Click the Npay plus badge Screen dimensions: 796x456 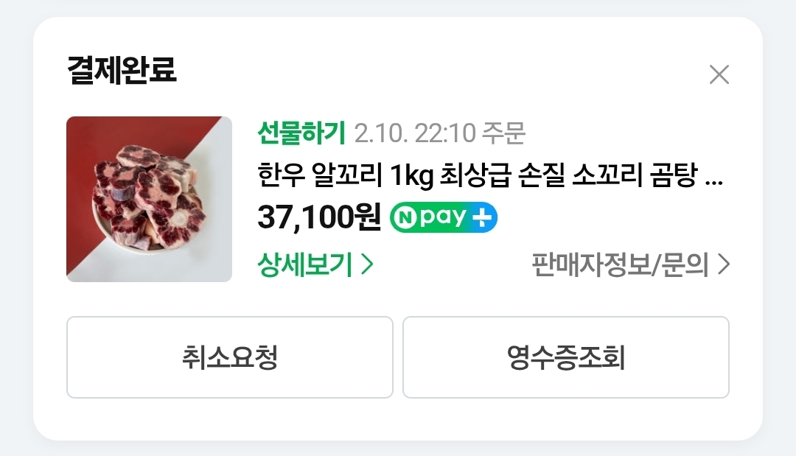tap(443, 217)
